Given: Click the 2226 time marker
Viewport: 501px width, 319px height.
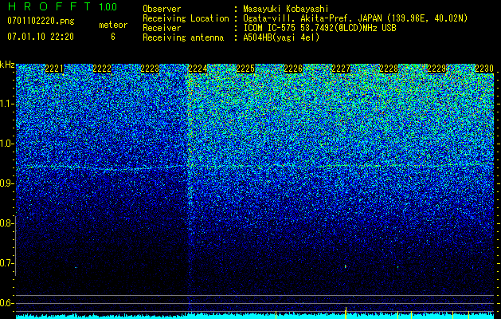Looking at the screenshot, I should [293, 69].
